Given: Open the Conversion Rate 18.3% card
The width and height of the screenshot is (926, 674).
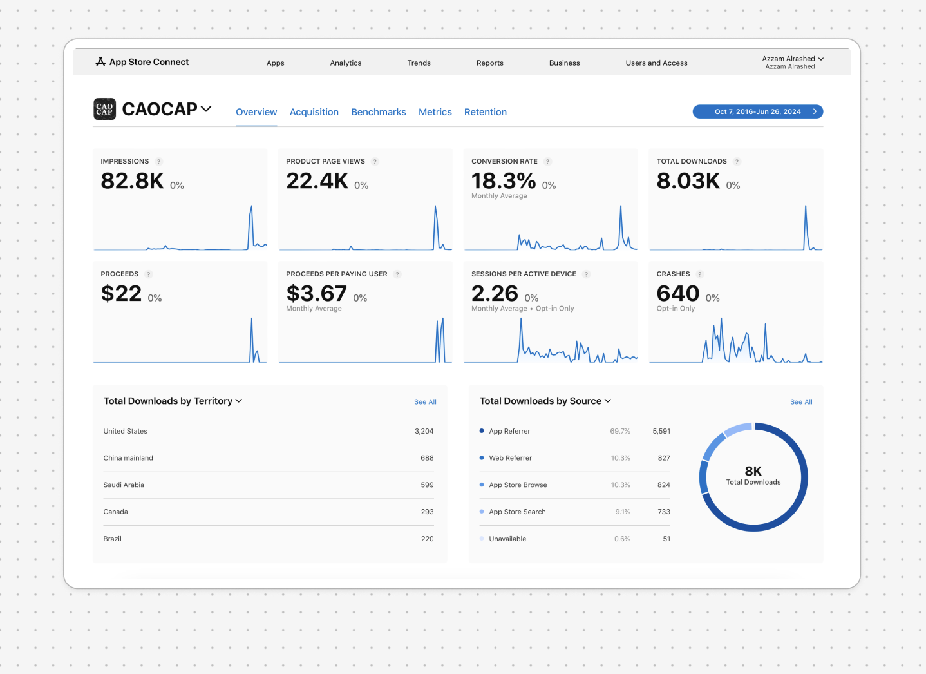Looking at the screenshot, I should (x=551, y=200).
